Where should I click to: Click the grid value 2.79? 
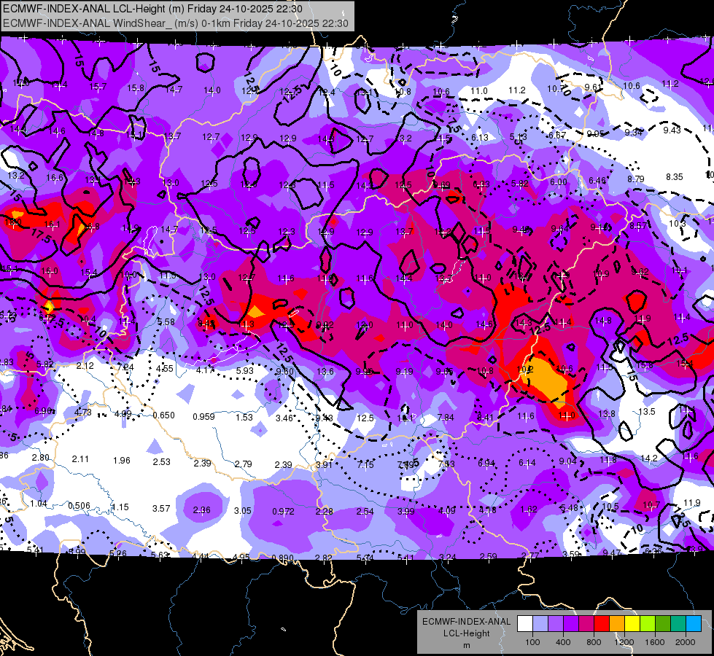(x=243, y=464)
